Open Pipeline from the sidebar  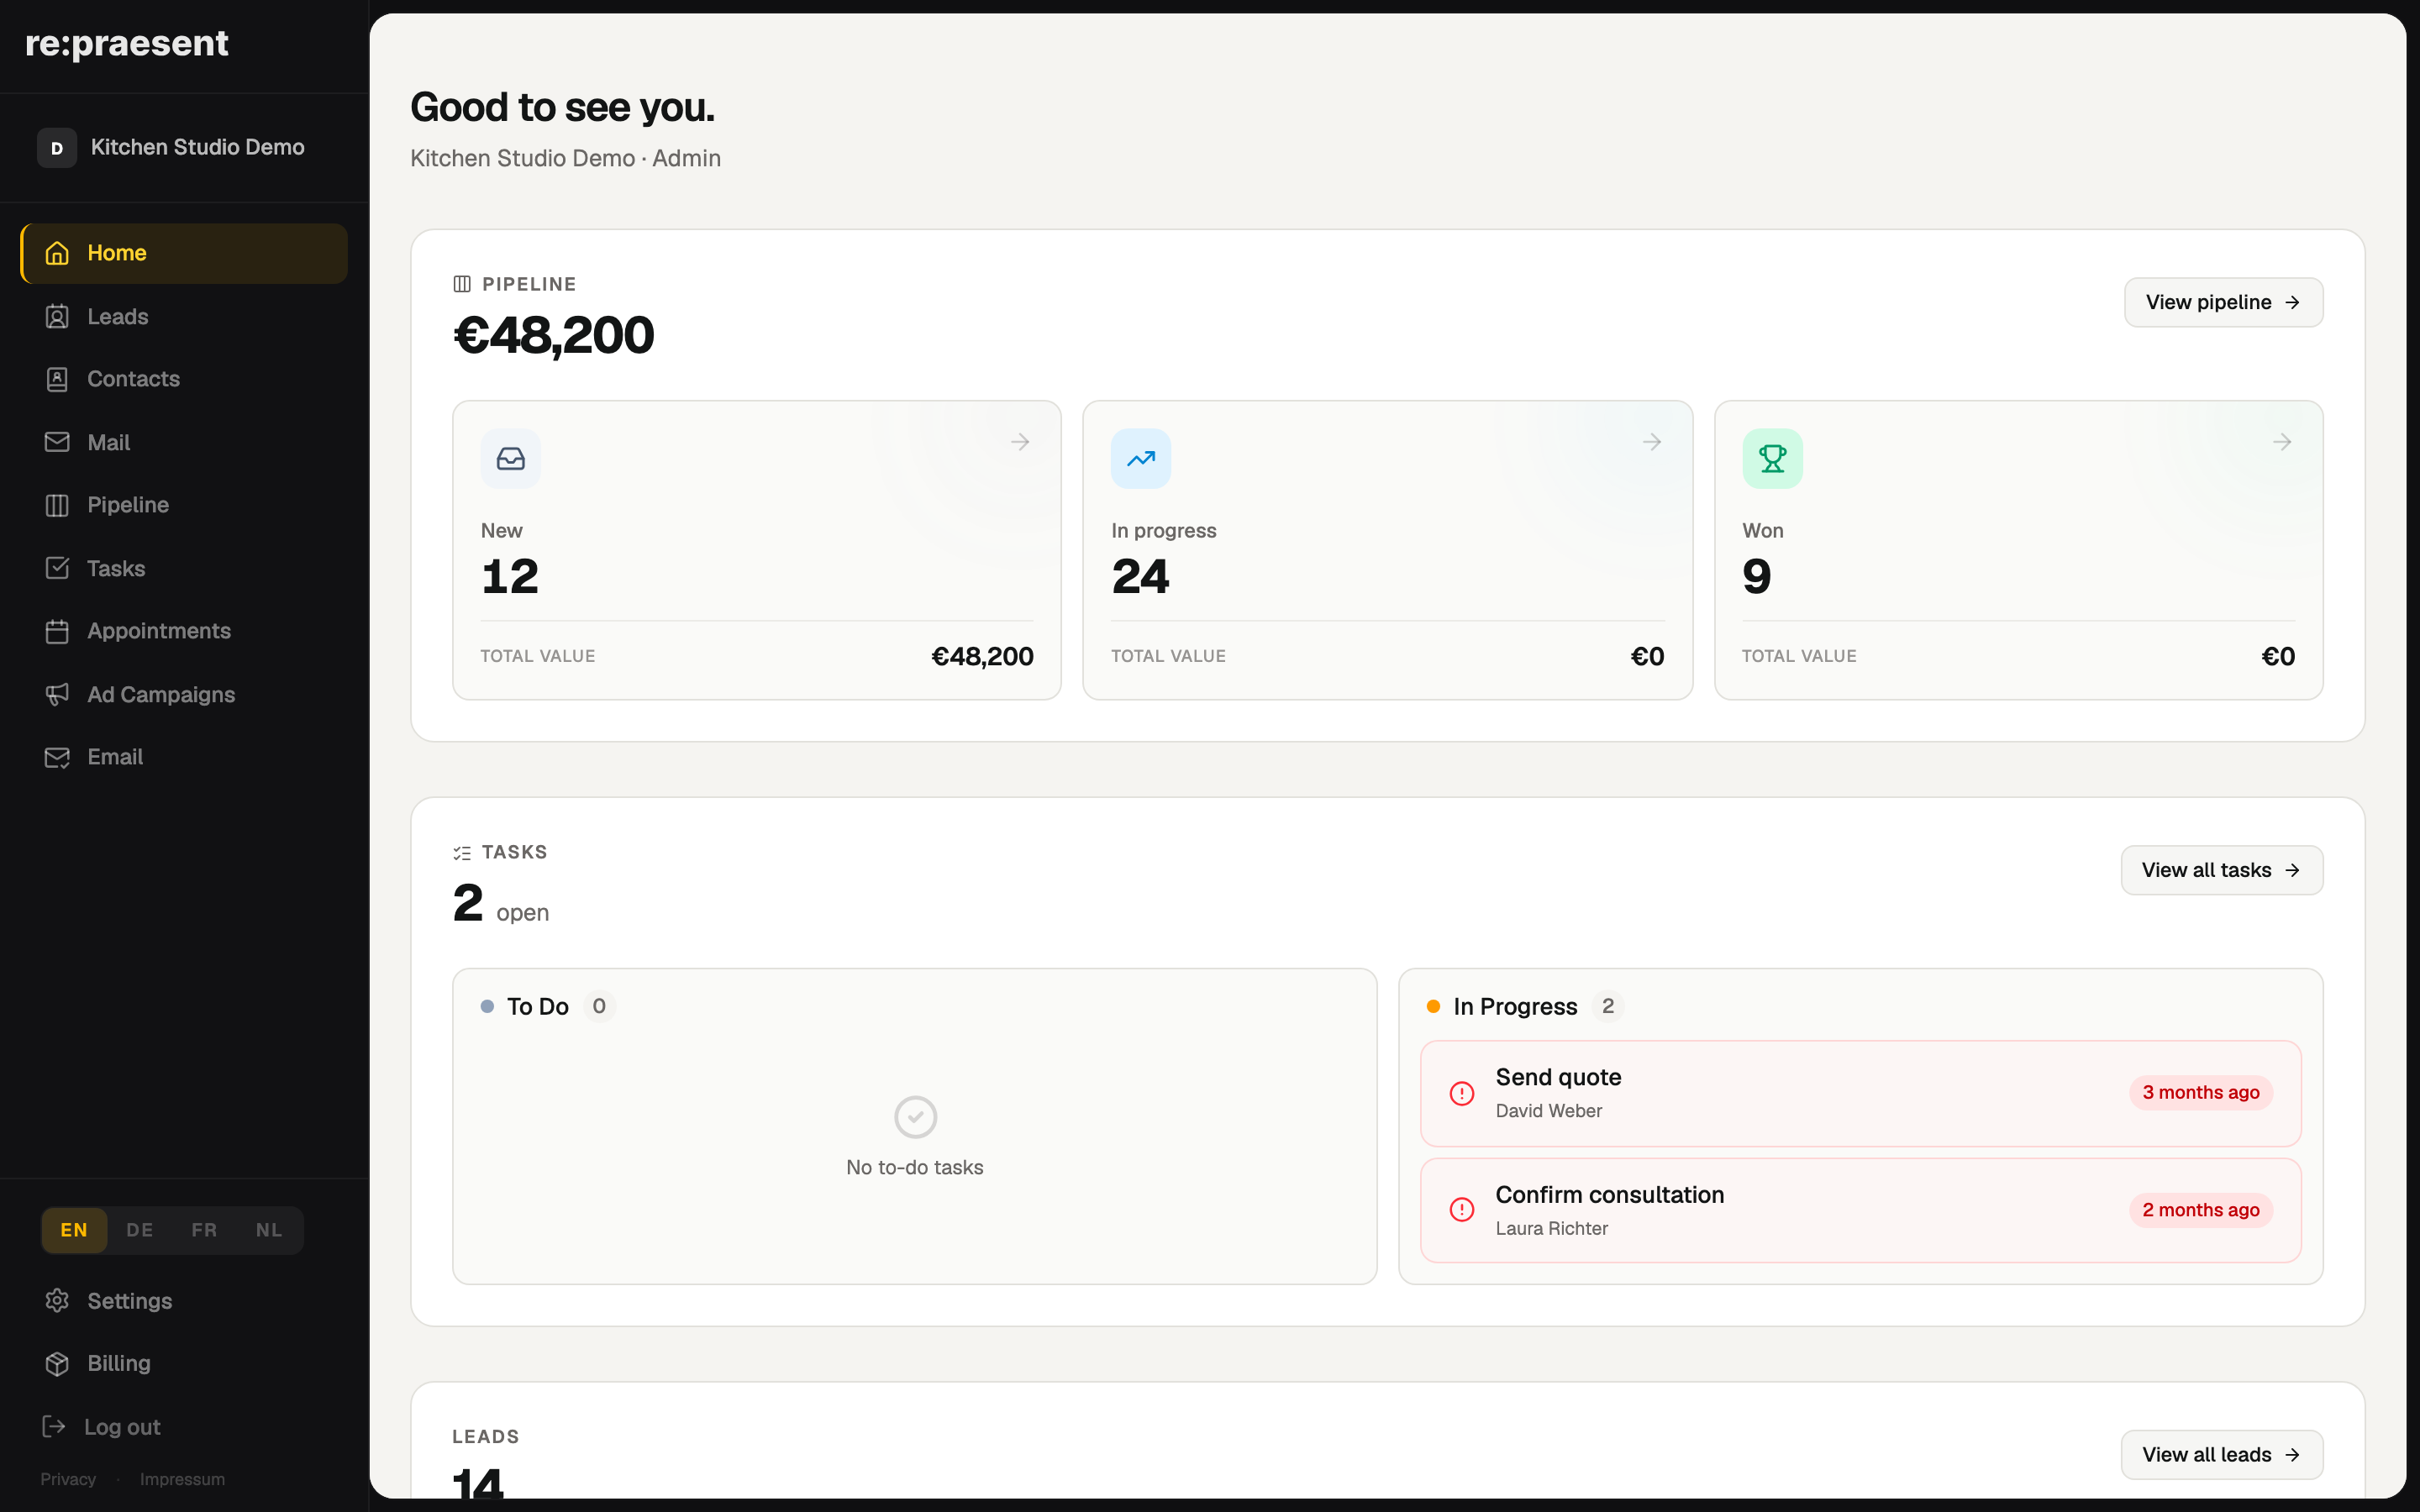tap(184, 505)
